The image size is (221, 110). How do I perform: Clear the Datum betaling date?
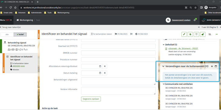click(105, 73)
